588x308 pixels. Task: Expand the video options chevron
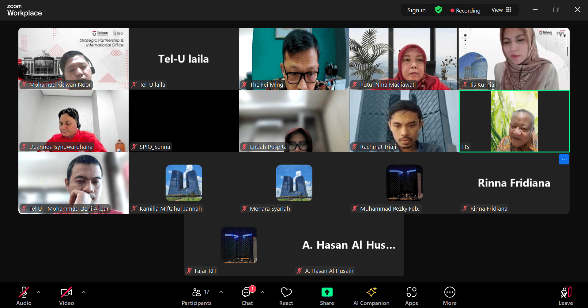coord(84,292)
